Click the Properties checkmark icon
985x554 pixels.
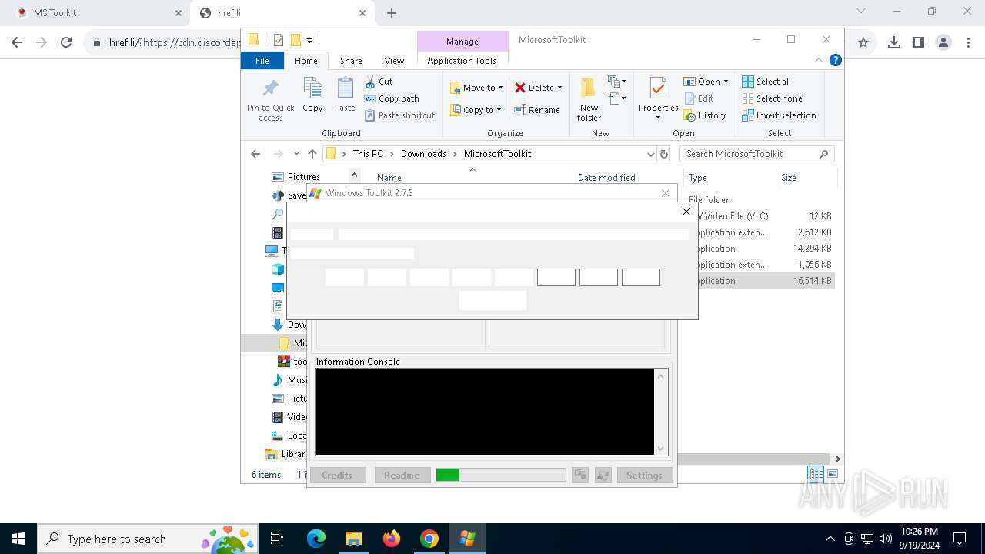coord(658,89)
